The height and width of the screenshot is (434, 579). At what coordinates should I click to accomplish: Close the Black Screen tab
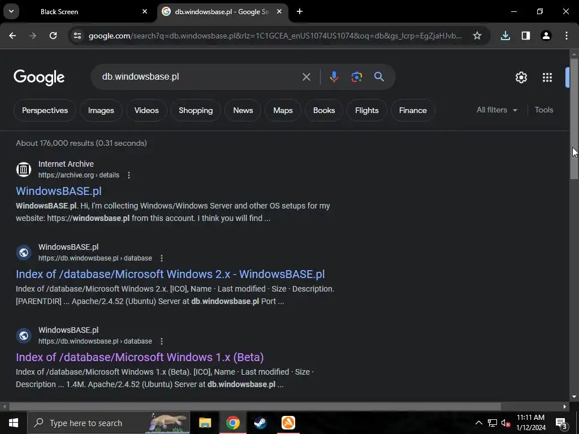(x=145, y=11)
